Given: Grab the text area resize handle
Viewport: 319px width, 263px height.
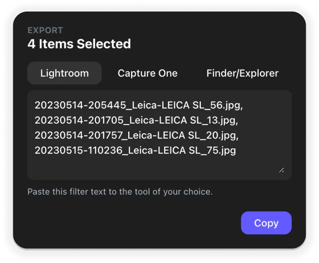Looking at the screenshot, I should (x=281, y=170).
